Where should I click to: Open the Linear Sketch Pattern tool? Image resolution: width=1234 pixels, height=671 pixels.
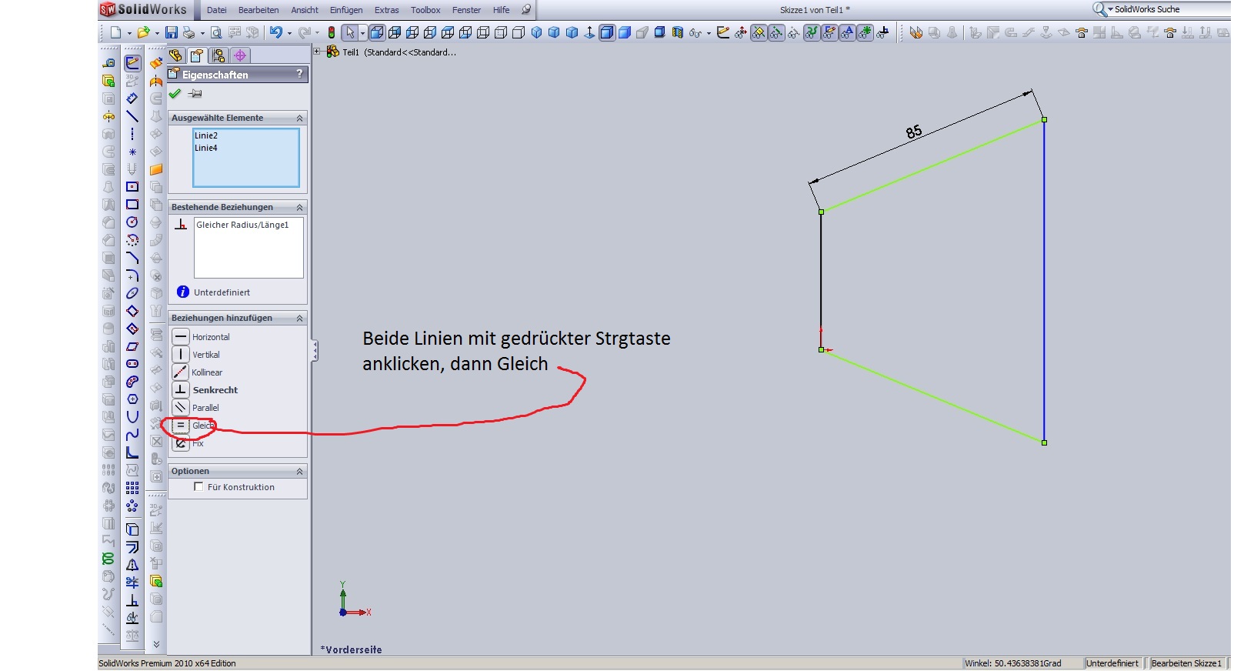click(132, 488)
